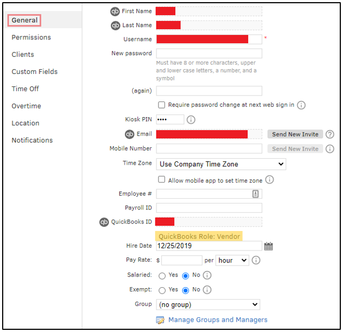This screenshot has width=343, height=332.
Task: Click the Username input field
Action: pos(209,39)
